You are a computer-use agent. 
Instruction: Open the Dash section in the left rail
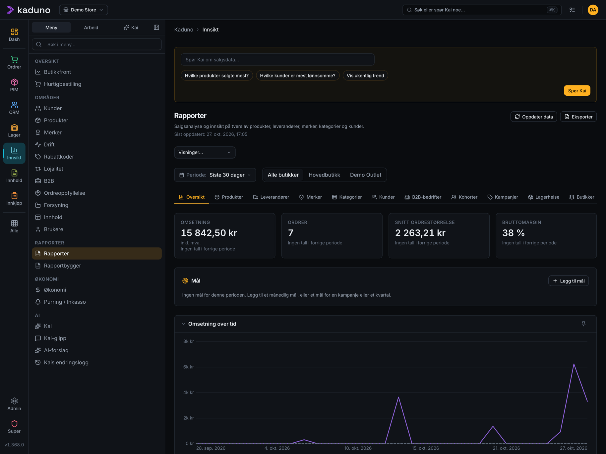pyautogui.click(x=14, y=35)
